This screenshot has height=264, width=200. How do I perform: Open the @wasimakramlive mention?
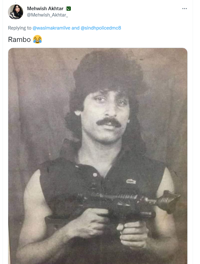(51, 28)
